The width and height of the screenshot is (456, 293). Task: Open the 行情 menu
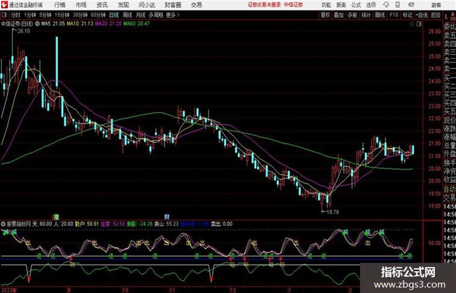pos(60,5)
